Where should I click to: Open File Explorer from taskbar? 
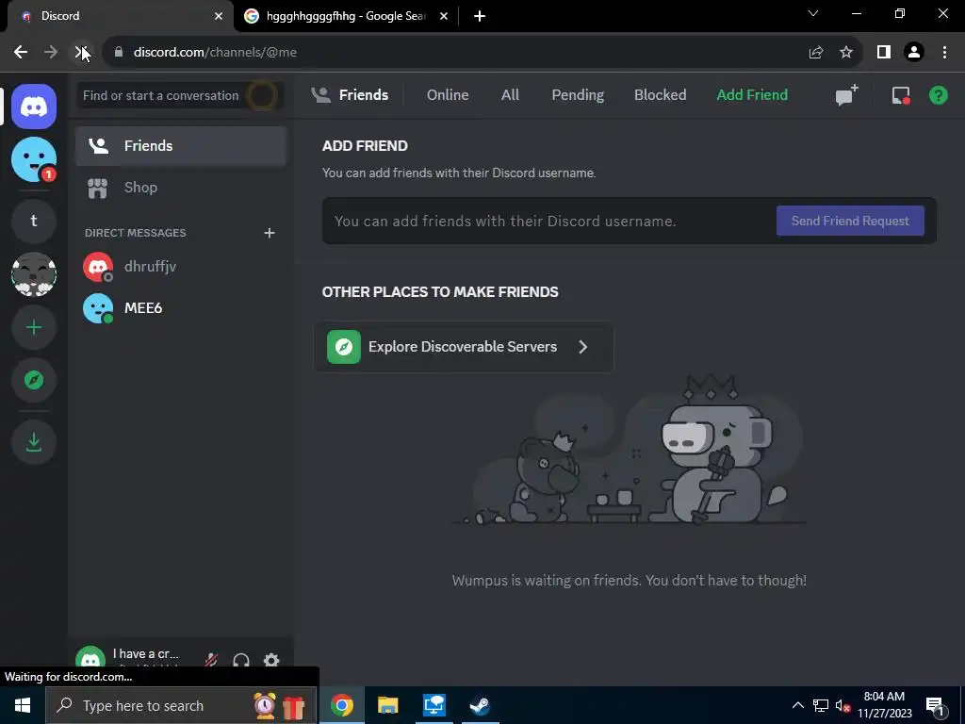coord(387,705)
